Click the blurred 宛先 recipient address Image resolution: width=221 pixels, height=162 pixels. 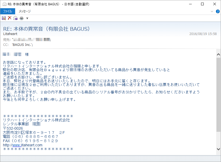point(32,40)
